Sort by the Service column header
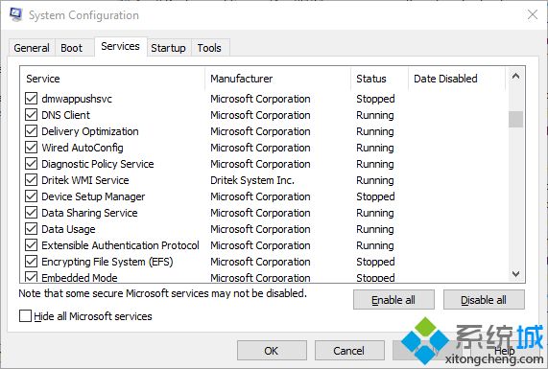 (x=112, y=79)
